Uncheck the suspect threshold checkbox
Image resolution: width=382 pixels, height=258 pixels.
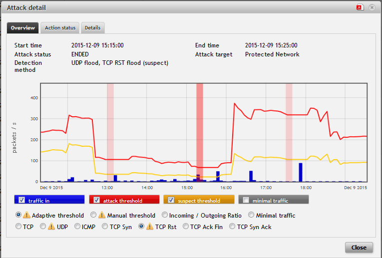[x=171, y=200]
